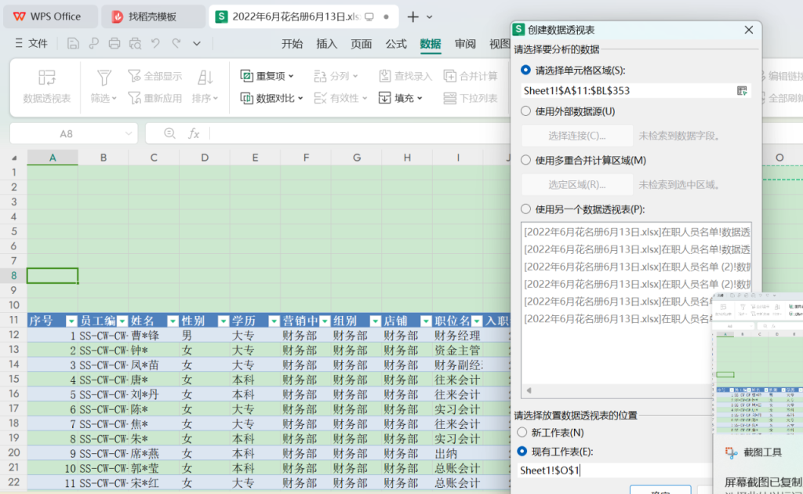
Task: Click the zoom magnifier icon in formula bar
Action: tap(169, 134)
